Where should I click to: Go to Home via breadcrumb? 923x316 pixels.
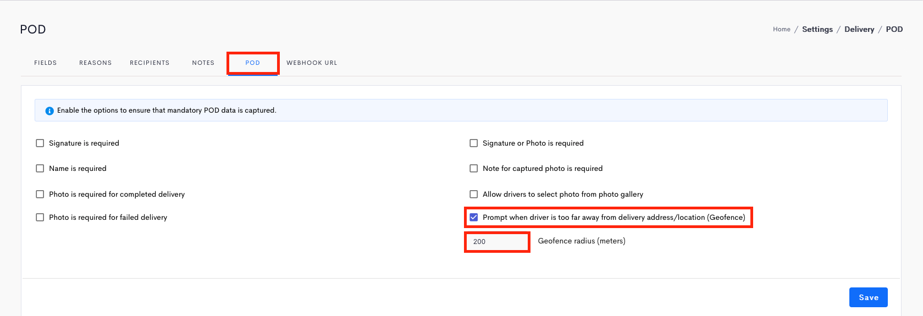pyautogui.click(x=782, y=29)
